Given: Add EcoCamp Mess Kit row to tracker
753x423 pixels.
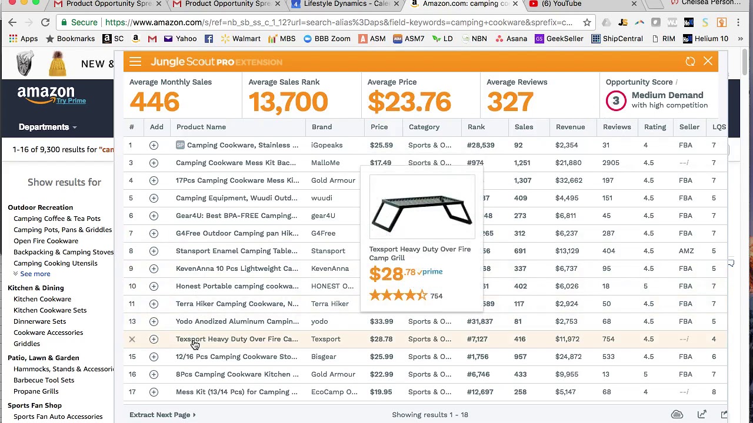Looking at the screenshot, I should [x=154, y=392].
